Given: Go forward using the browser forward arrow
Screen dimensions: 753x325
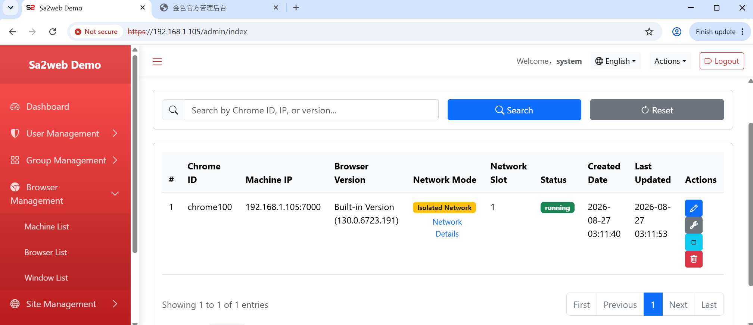Looking at the screenshot, I should point(32,32).
